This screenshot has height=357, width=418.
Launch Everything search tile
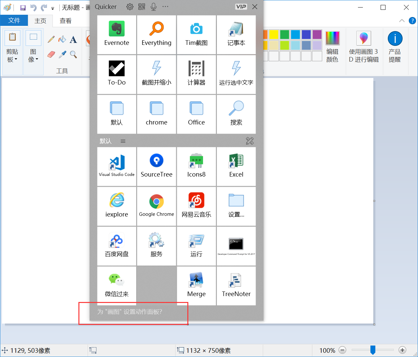click(x=157, y=35)
